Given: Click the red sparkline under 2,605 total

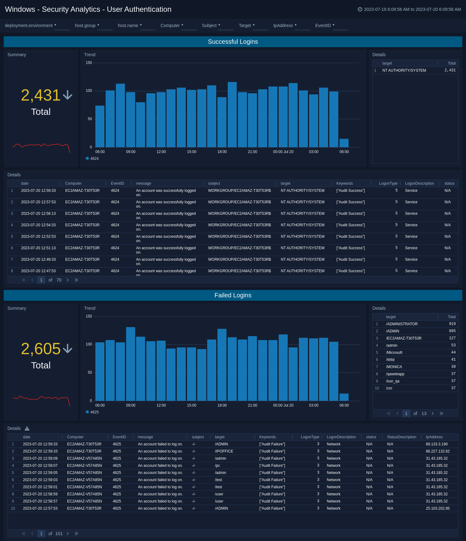Looking at the screenshot, I should 41,400.
